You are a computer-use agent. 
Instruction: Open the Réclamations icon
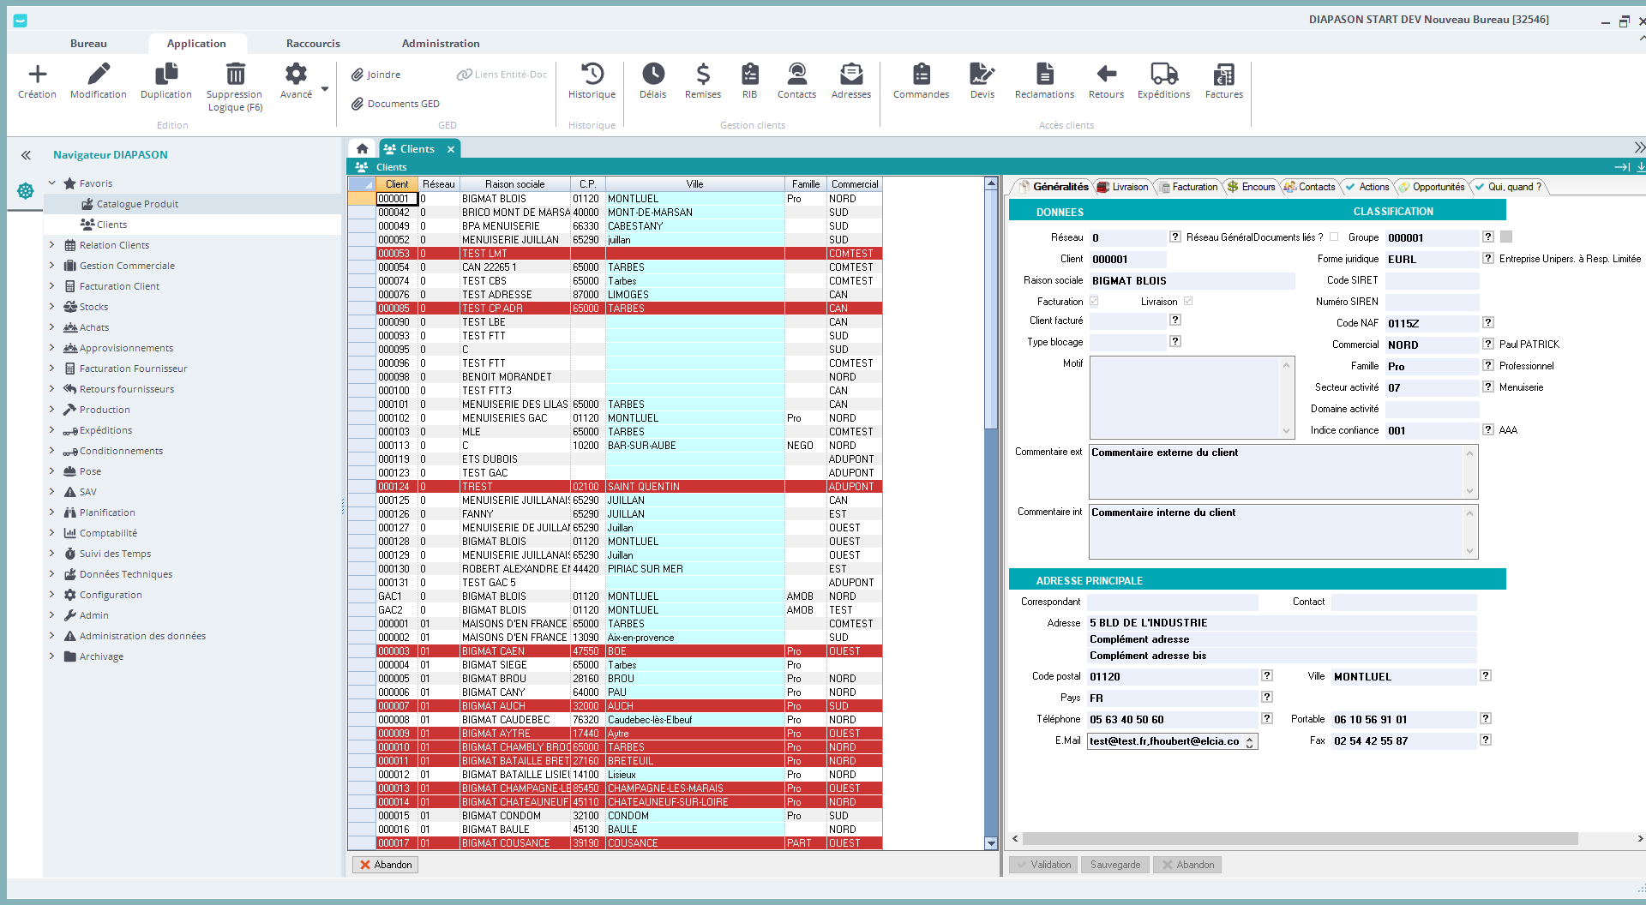(x=1043, y=75)
